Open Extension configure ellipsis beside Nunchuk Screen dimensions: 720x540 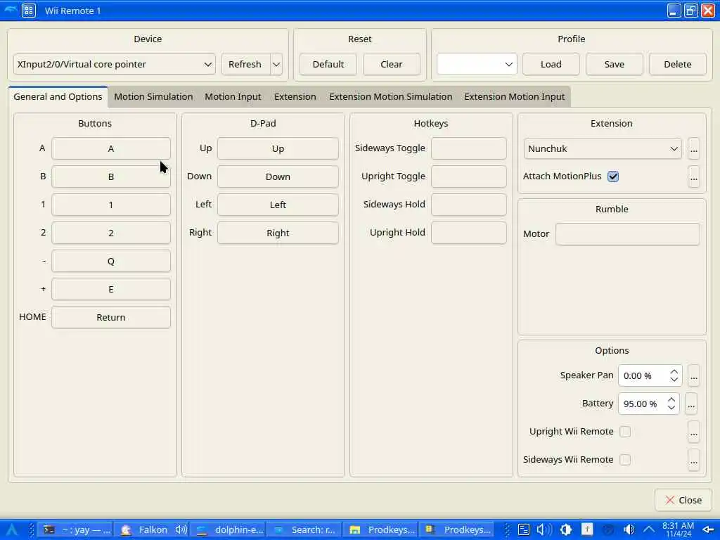coord(694,149)
